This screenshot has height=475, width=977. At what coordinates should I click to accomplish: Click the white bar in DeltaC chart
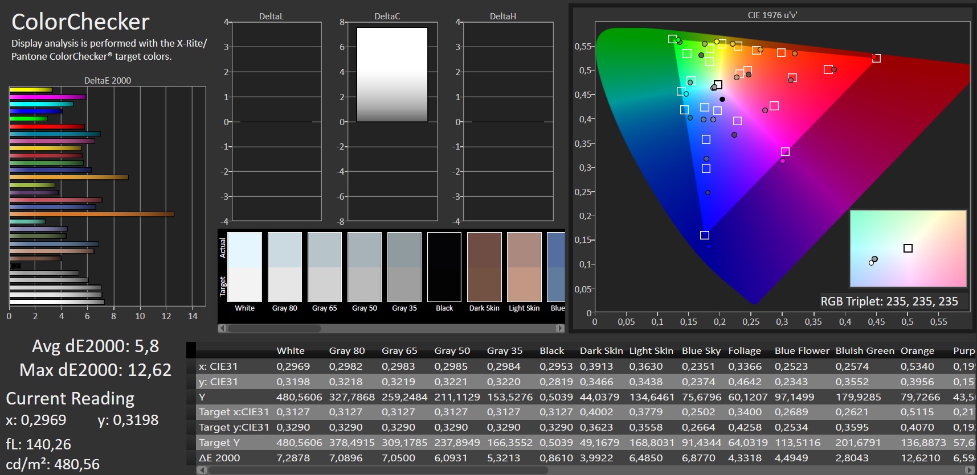click(x=392, y=75)
